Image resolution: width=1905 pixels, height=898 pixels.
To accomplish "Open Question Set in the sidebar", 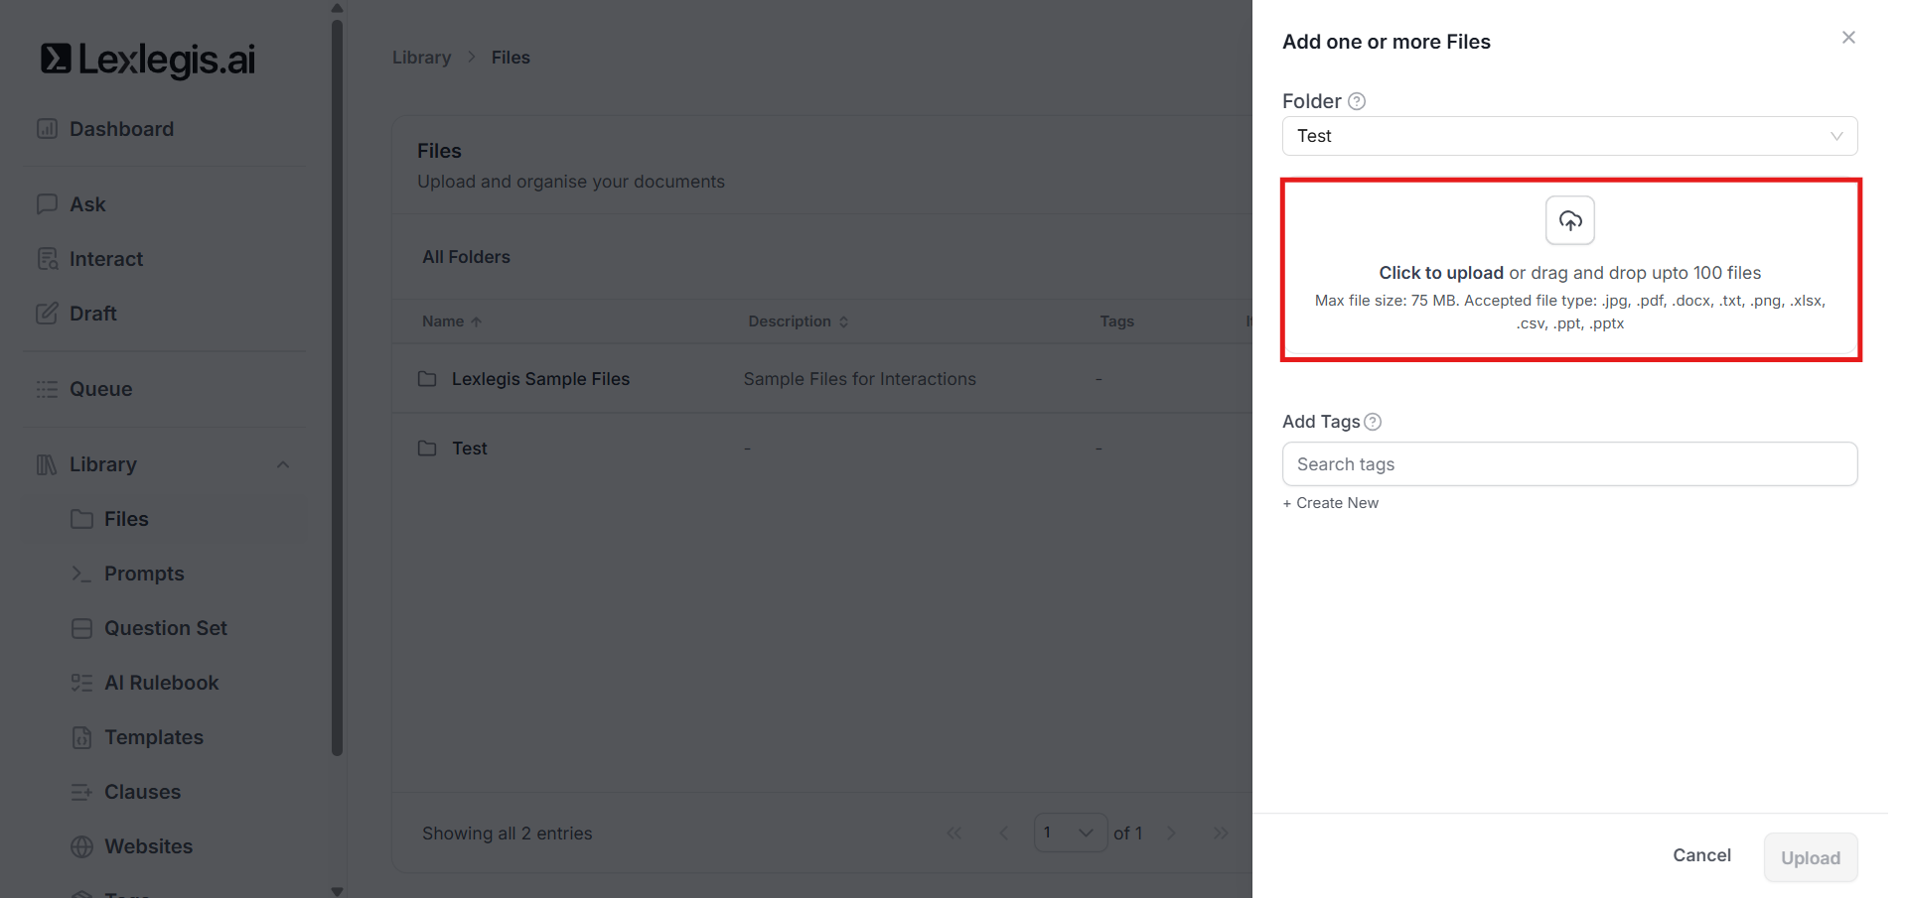I will tap(165, 628).
